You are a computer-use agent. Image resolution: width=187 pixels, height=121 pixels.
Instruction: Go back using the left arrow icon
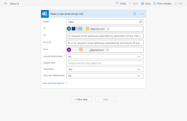[6, 3]
